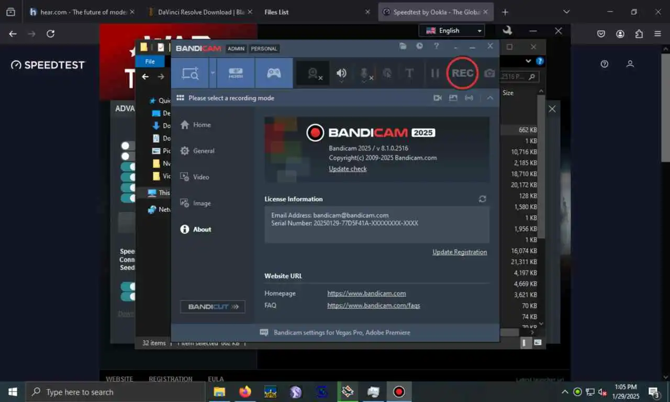Open Bandicam help question mark
Viewport: 670px width, 402px height.
point(437,46)
